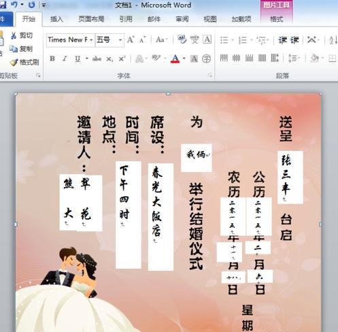Click the Text Effects icon

tap(139, 59)
